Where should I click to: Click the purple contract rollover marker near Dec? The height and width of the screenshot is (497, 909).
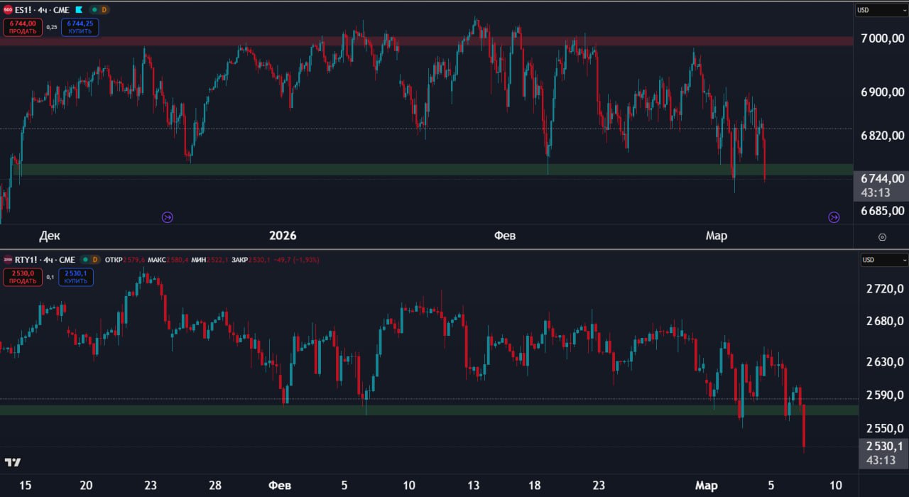[168, 217]
